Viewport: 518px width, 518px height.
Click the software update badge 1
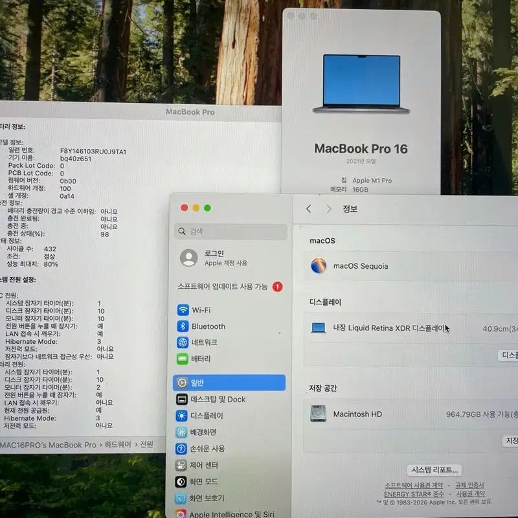(x=278, y=287)
